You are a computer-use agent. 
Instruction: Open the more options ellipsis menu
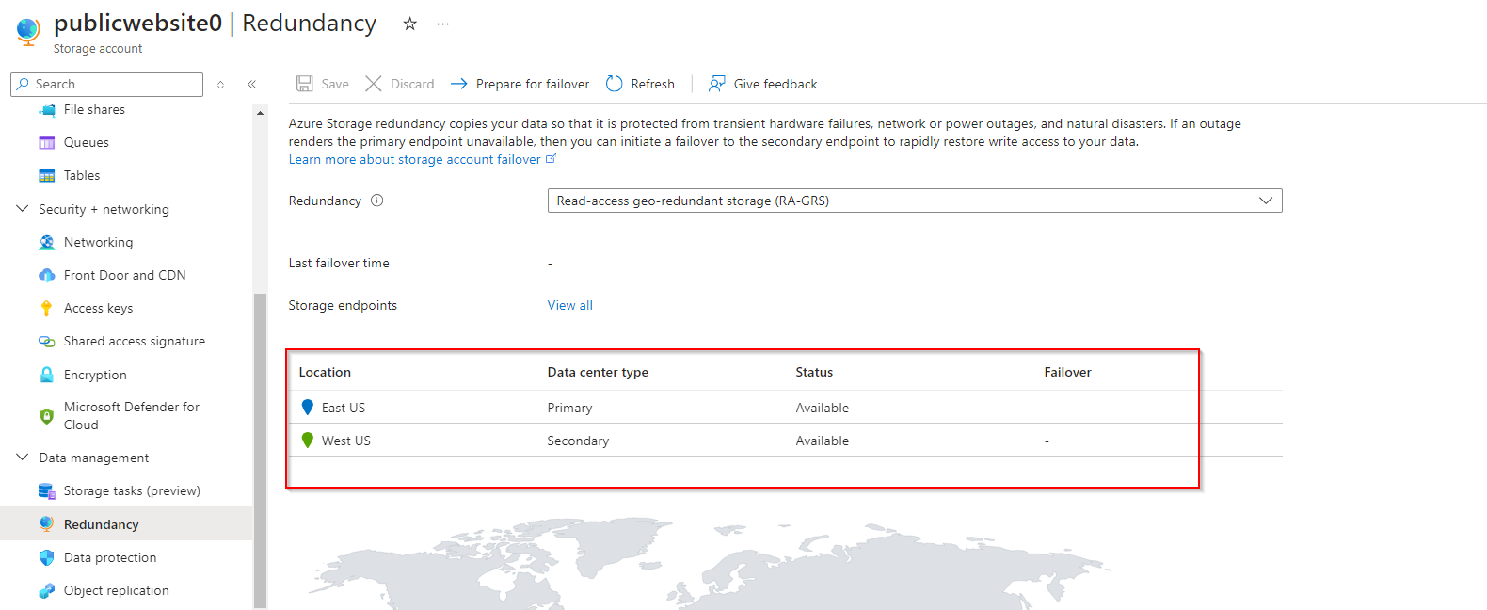442,24
